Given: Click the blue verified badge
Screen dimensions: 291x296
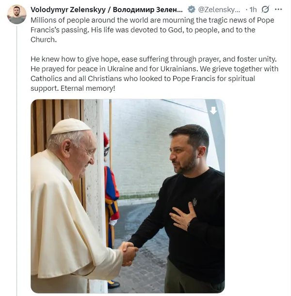Looking at the screenshot, I should point(192,9).
